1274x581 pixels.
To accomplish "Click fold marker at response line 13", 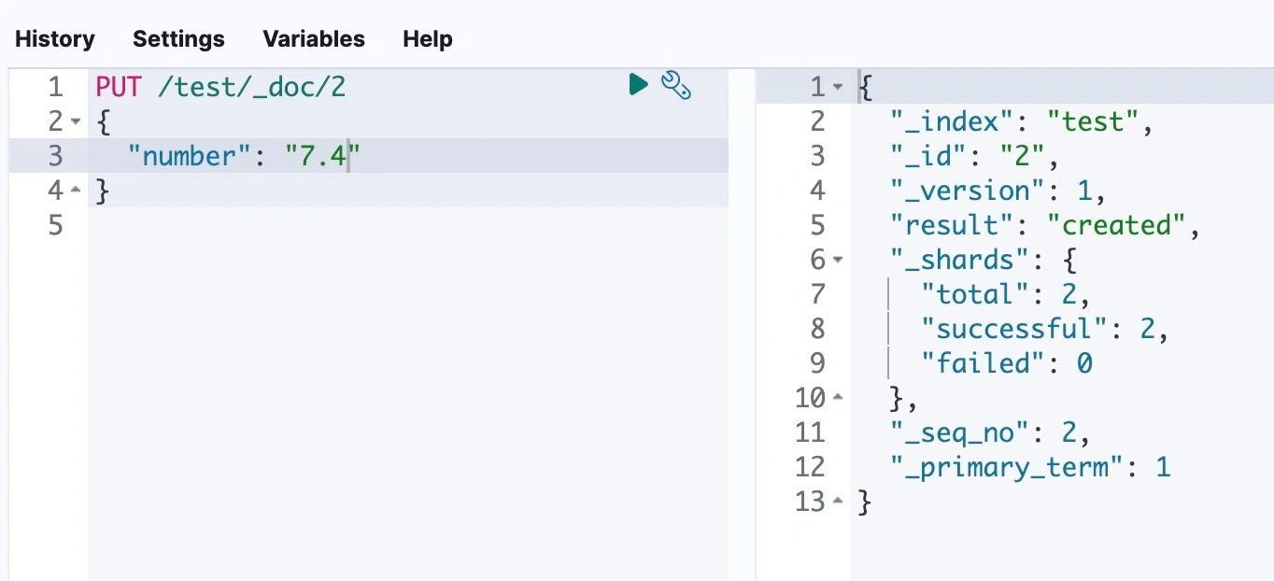I will [838, 502].
